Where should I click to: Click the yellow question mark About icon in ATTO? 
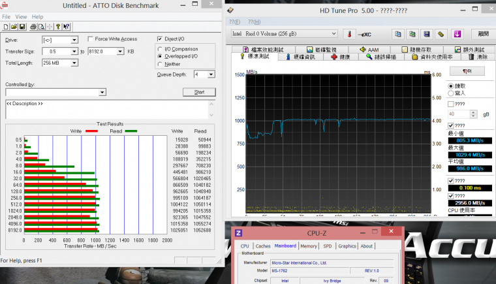[x=58, y=27]
